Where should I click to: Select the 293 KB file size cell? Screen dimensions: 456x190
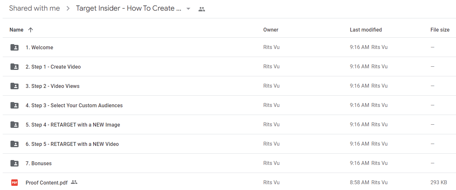tap(439, 182)
